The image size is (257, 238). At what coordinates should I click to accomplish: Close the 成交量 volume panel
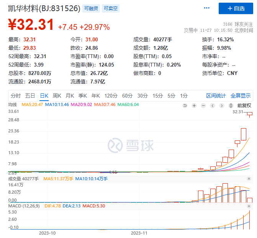point(249,179)
